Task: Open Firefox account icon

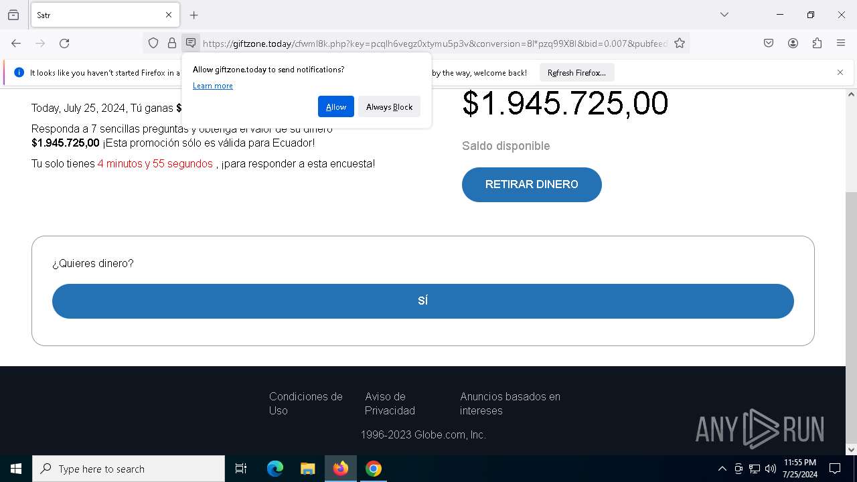Action: (x=793, y=44)
